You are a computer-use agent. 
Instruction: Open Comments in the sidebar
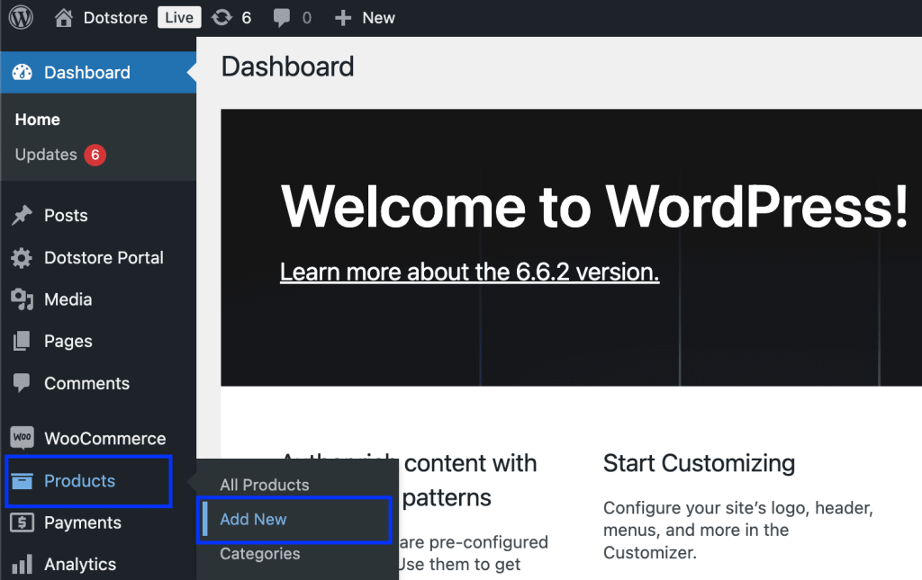pos(87,383)
